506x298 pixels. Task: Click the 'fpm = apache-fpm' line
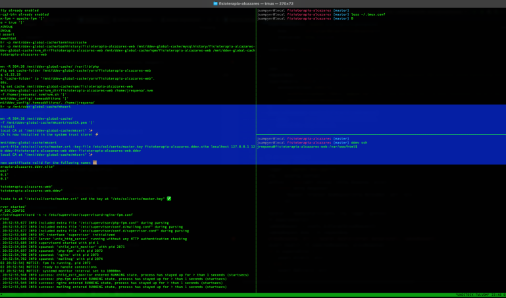(x=22, y=18)
